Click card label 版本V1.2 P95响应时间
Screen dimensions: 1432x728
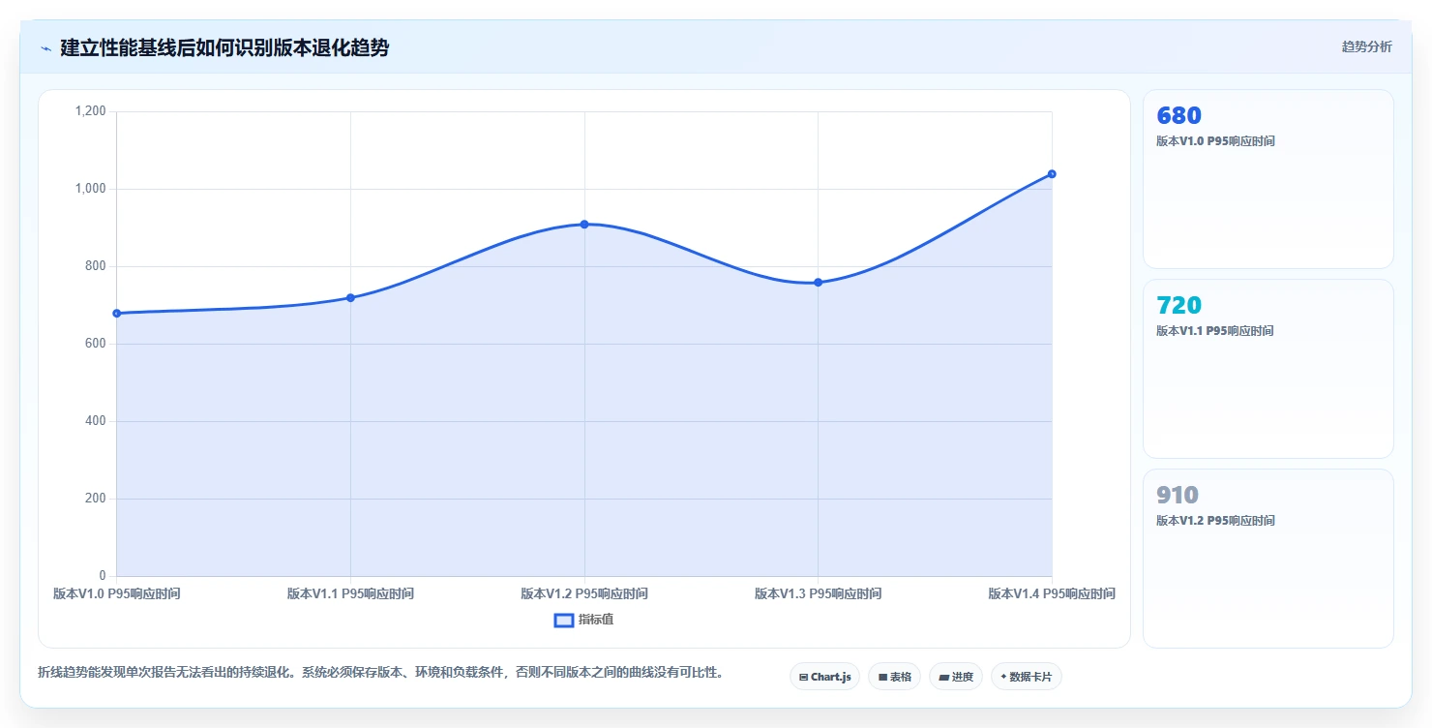tap(1215, 521)
